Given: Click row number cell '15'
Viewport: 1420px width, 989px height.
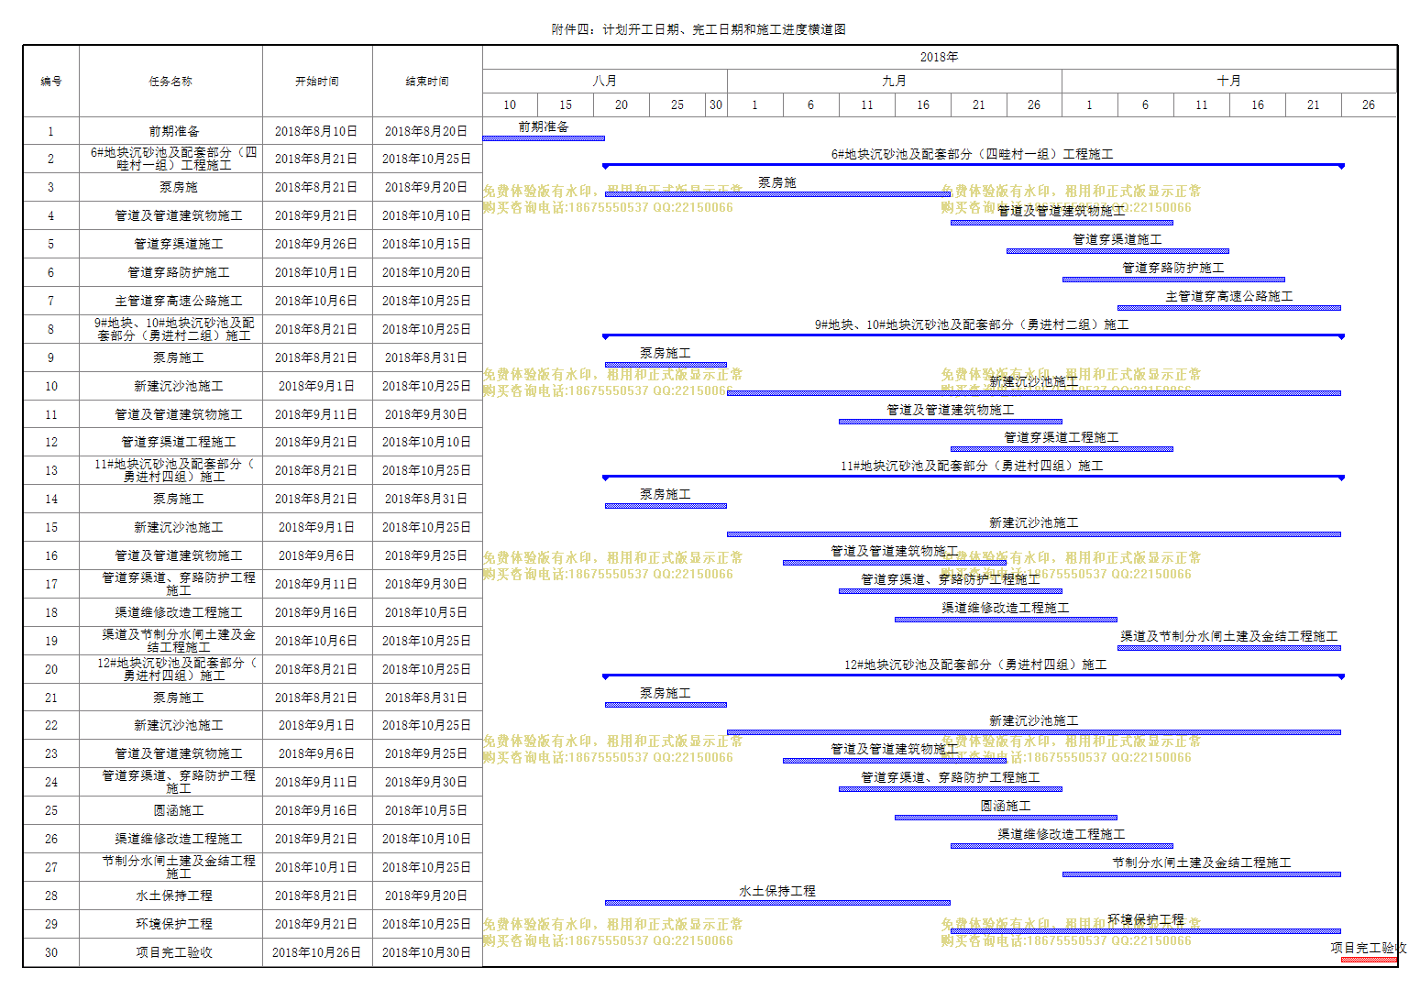Looking at the screenshot, I should [x=51, y=527].
